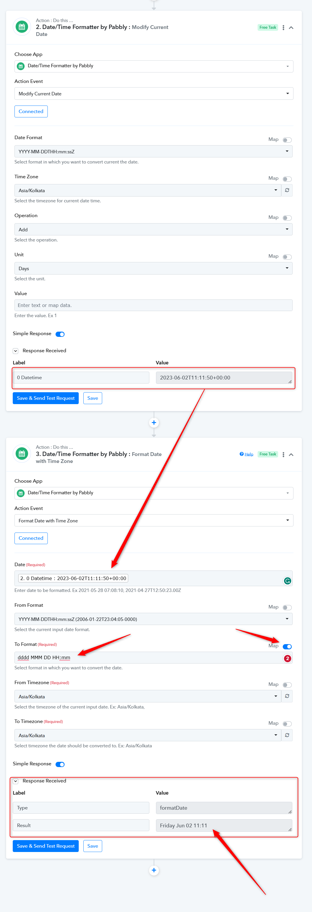This screenshot has height=912, width=312.
Task: Toggle the Map switch for Date Format
Action: pyautogui.click(x=287, y=140)
